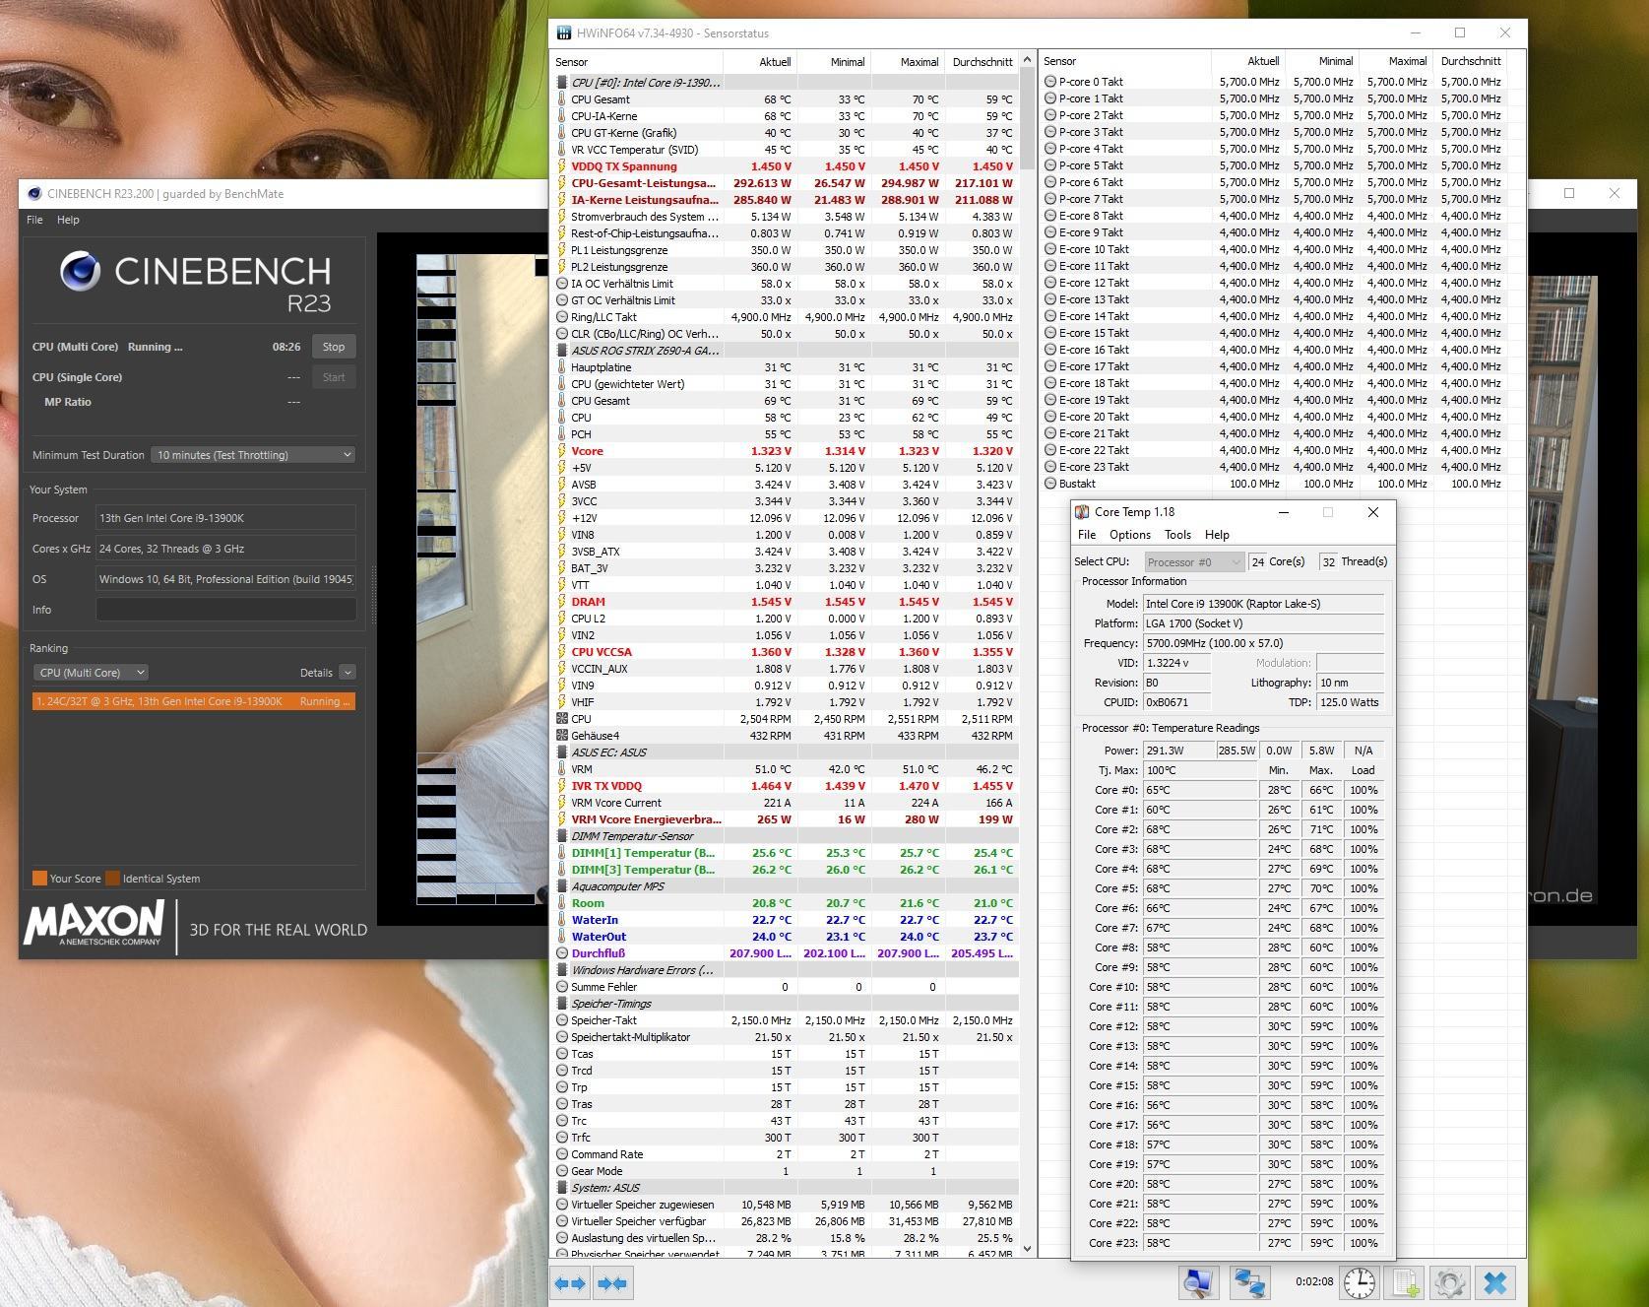
Task: Click the Core Temp VID value 1.3224 v
Action: (1176, 663)
